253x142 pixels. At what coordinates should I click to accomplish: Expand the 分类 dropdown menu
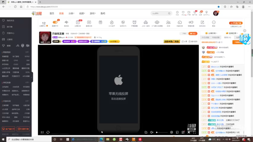(71, 13)
